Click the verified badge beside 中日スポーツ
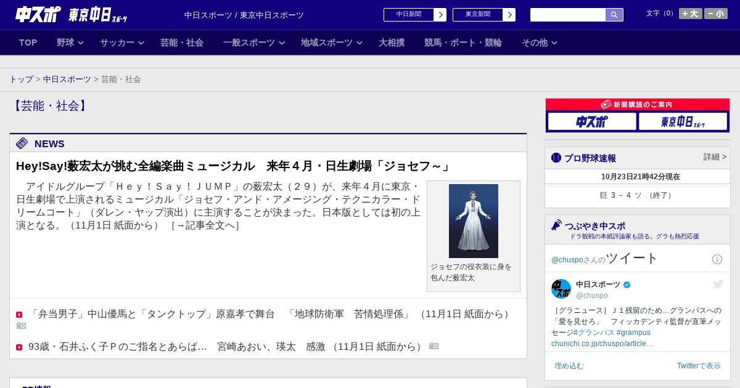The width and height of the screenshot is (740, 388). pos(627,285)
